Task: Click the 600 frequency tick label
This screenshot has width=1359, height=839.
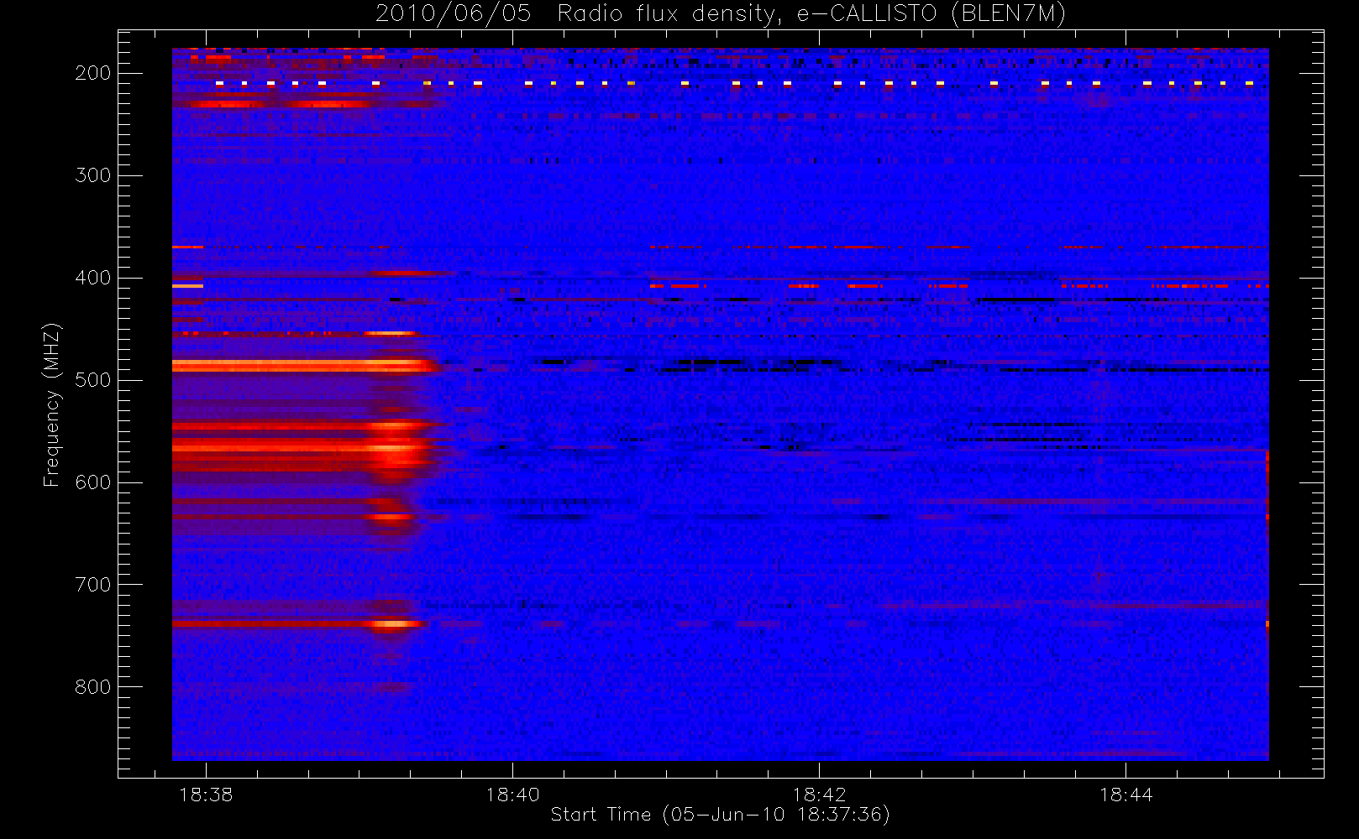Action: [93, 482]
